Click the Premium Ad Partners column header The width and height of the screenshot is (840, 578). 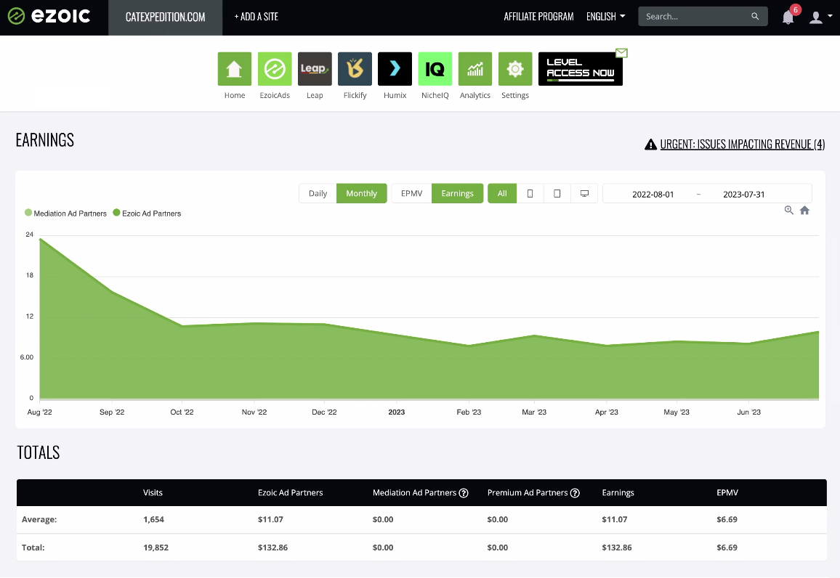pos(528,492)
